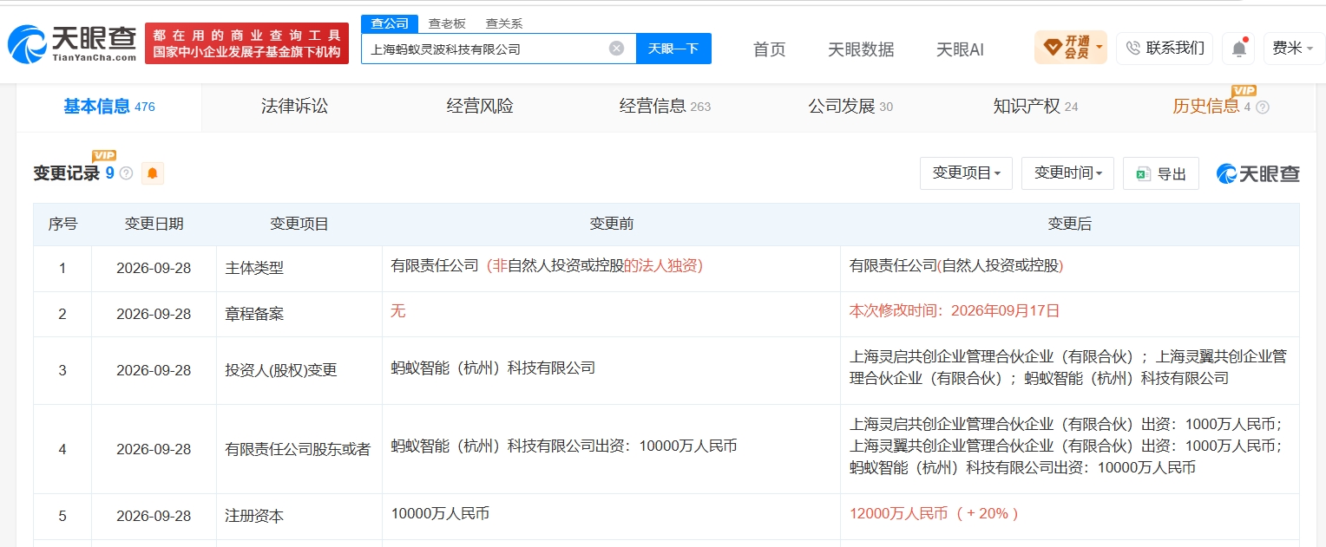Click the 变更日期 column header
Image resolution: width=1326 pixels, height=547 pixels.
coord(154,224)
